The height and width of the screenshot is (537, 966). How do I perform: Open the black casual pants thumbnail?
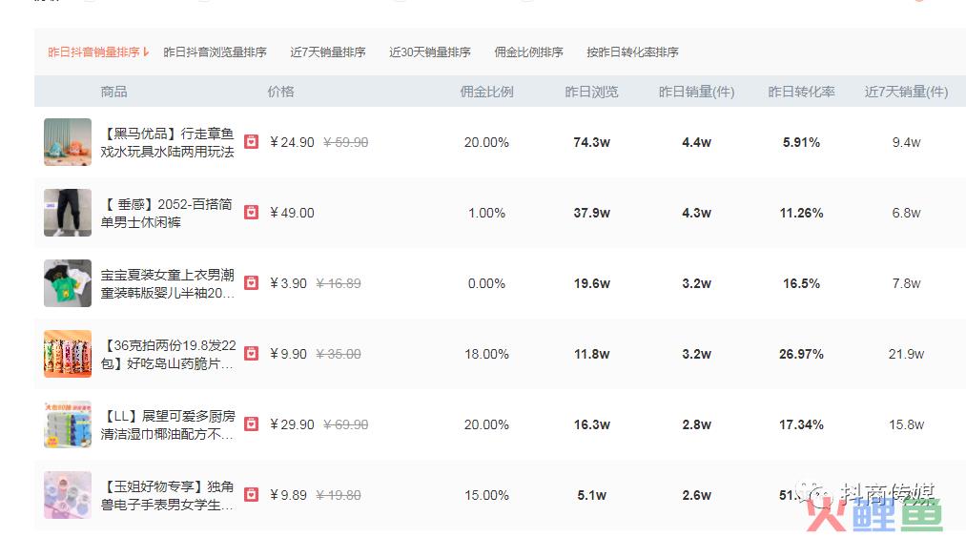68,213
